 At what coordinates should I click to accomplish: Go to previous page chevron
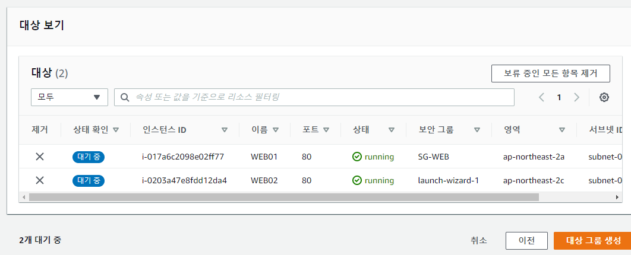542,97
